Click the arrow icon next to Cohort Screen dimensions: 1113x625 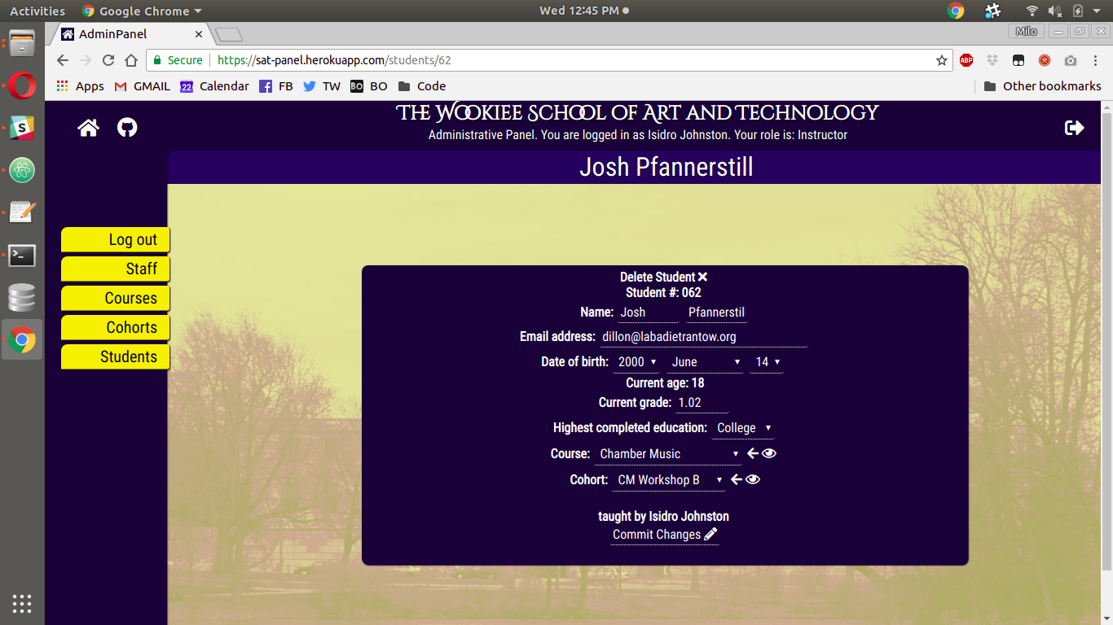[x=737, y=480]
